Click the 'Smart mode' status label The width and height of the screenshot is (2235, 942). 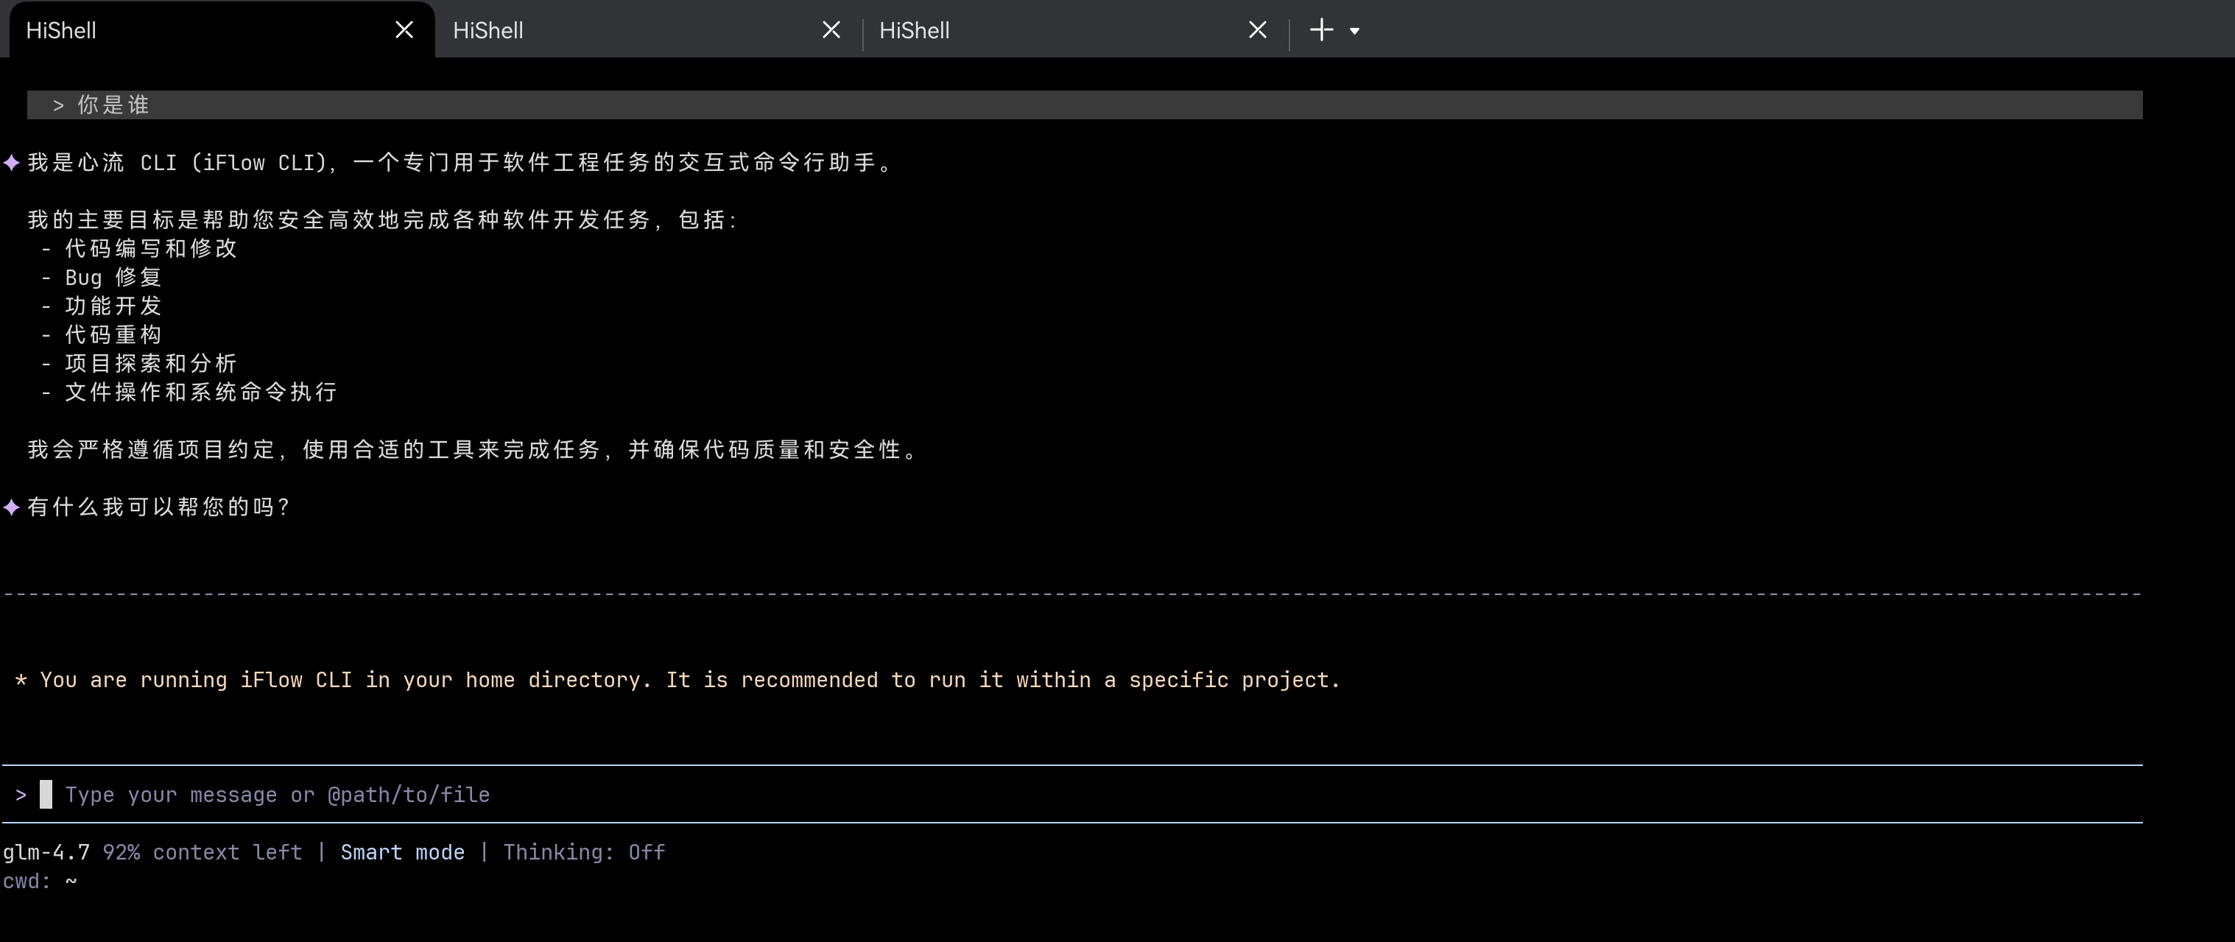click(x=401, y=853)
